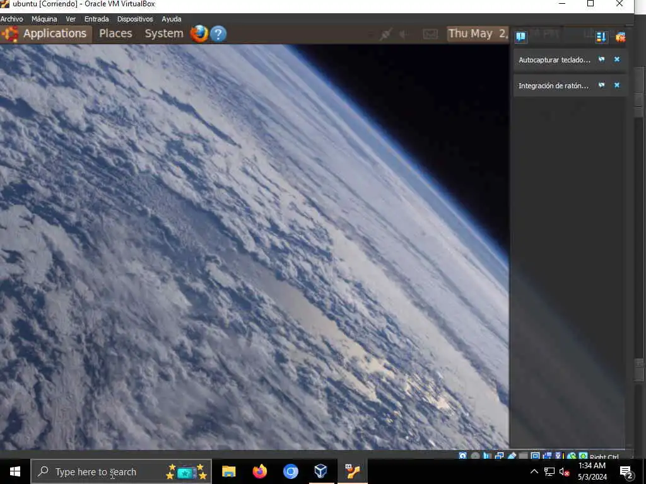Click the Ubuntu logo icon

coord(10,34)
